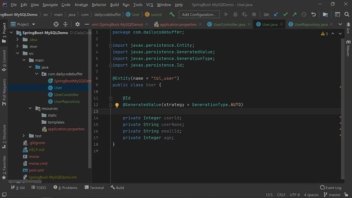Click CRLF line separator in status bar
The image size is (352, 198).
(x=281, y=195)
